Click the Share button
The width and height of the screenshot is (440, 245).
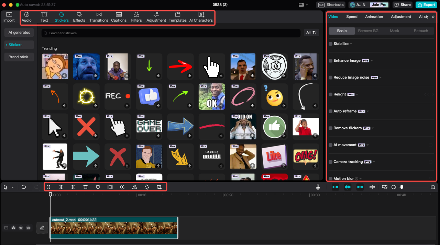tap(403, 5)
